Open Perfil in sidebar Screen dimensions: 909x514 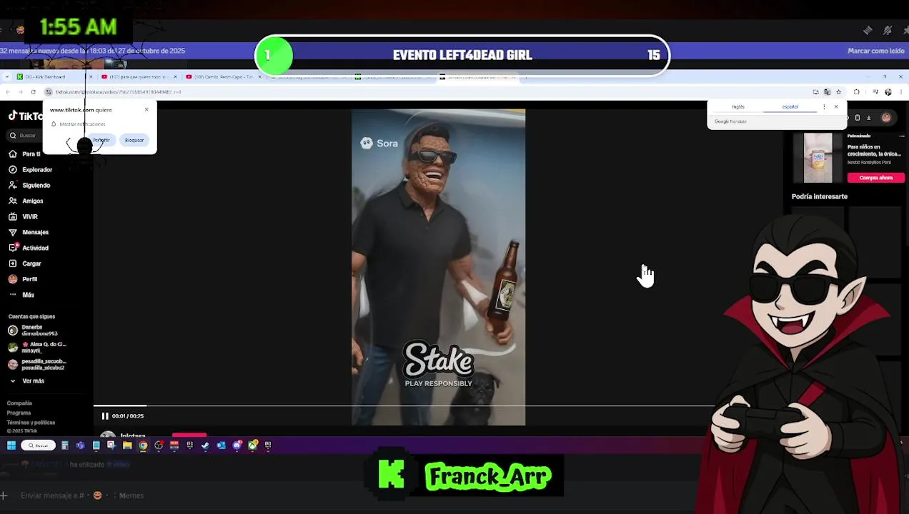(x=23, y=280)
